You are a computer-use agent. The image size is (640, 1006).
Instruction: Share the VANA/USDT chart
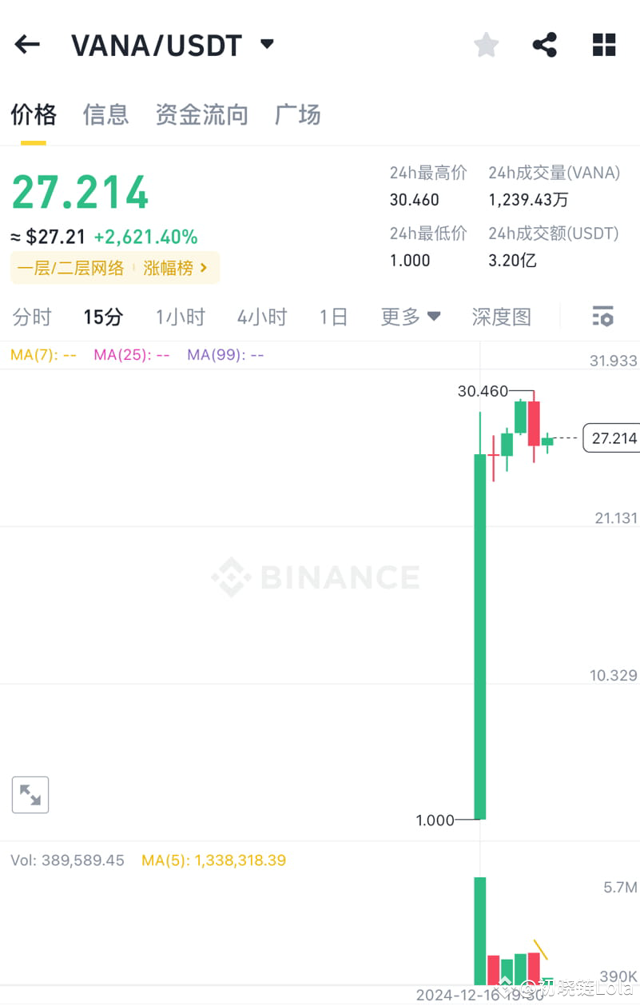coord(545,45)
